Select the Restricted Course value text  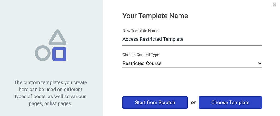tap(142, 63)
